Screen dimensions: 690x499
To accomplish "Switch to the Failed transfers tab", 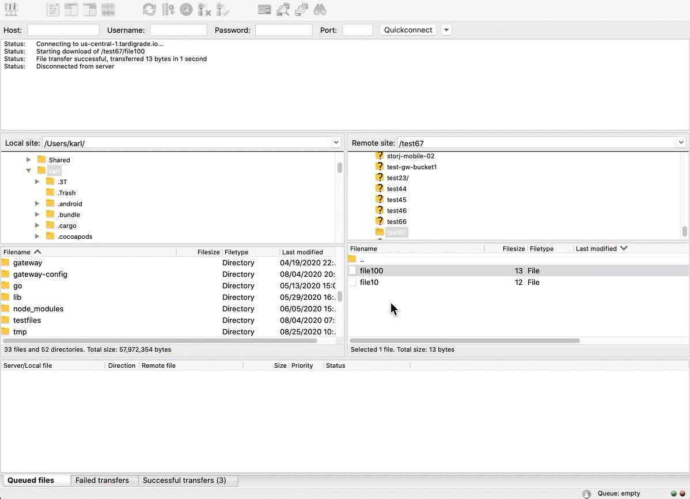I will (x=103, y=480).
